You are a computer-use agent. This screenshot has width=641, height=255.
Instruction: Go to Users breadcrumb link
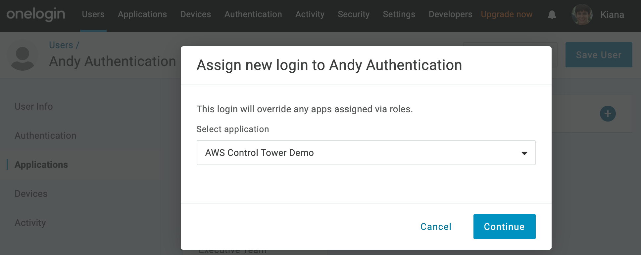click(61, 45)
